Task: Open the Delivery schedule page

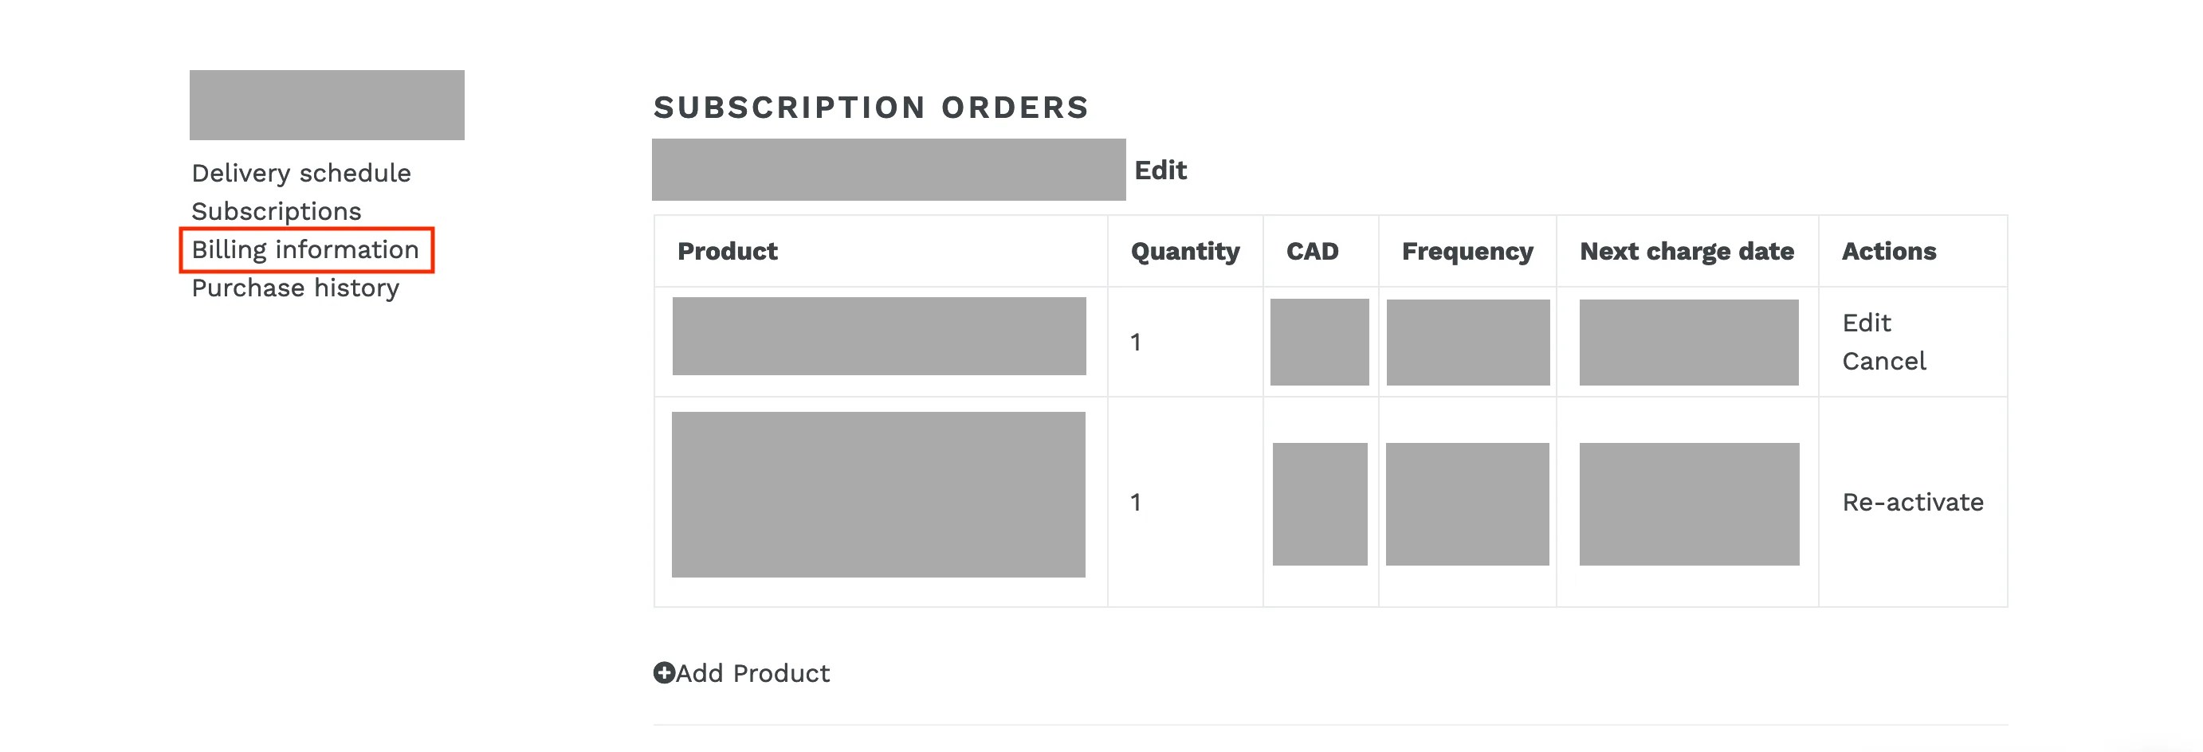Action: [x=301, y=174]
